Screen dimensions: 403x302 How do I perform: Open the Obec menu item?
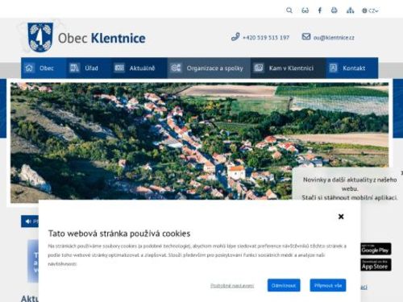[x=44, y=68]
